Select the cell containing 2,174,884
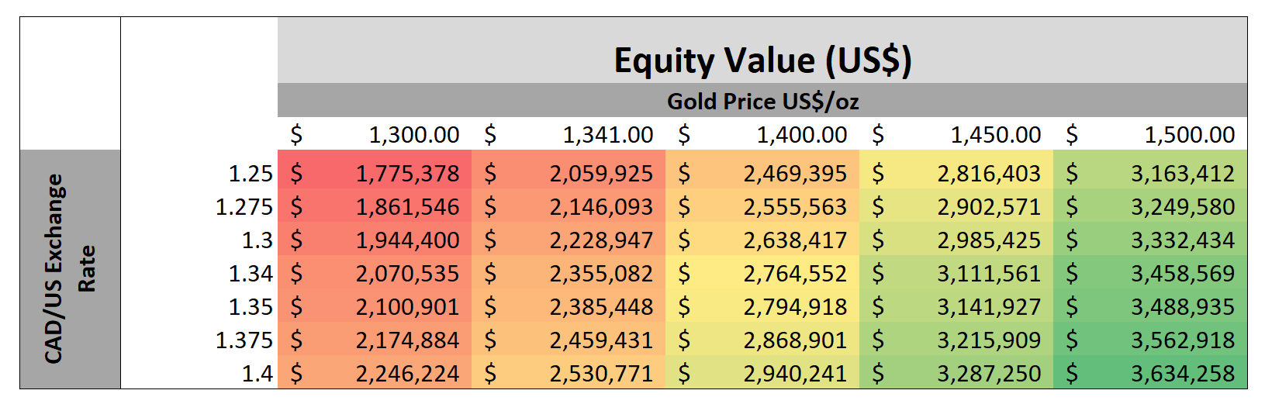Viewport: 1265px width, 404px height. (407, 340)
